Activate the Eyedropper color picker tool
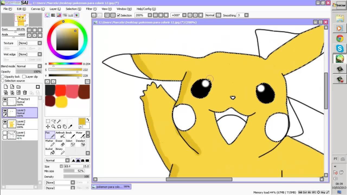Screen dimensions: 347x195 (x=70, y=126)
